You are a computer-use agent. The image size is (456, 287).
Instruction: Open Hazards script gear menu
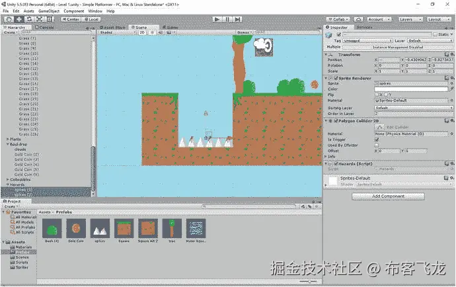tap(452, 163)
